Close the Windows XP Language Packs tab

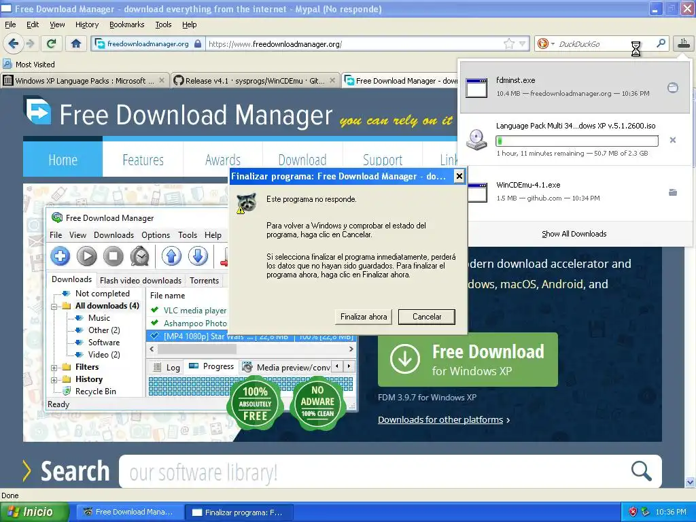pos(162,80)
